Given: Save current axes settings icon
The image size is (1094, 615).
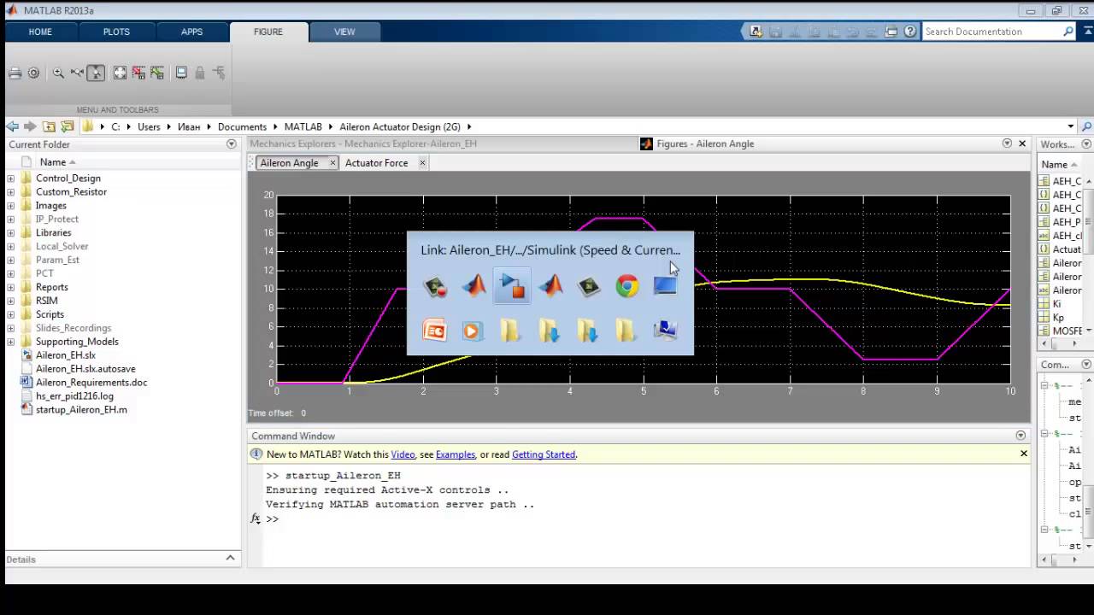Looking at the screenshot, I should tap(138, 73).
